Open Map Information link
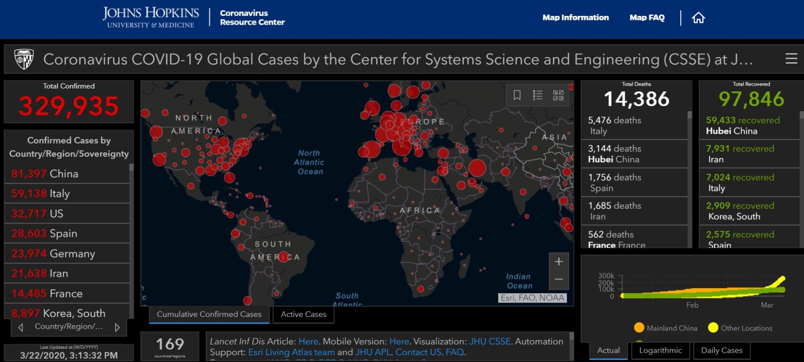Viewport: 804px width, 362px height. point(575,17)
